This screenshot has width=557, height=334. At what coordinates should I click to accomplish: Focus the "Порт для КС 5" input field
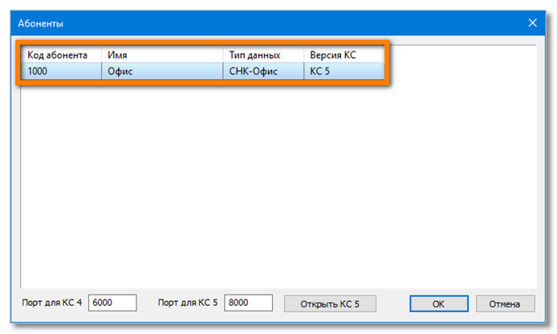point(249,303)
